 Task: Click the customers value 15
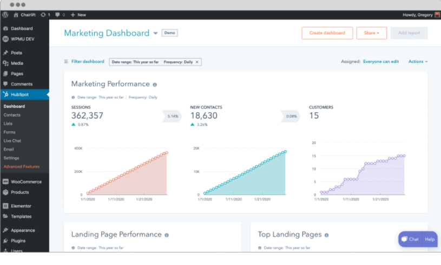click(x=314, y=115)
